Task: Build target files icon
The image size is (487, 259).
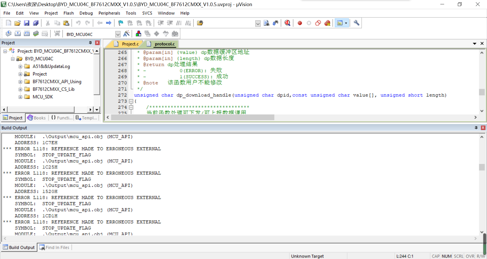Action: click(18, 34)
